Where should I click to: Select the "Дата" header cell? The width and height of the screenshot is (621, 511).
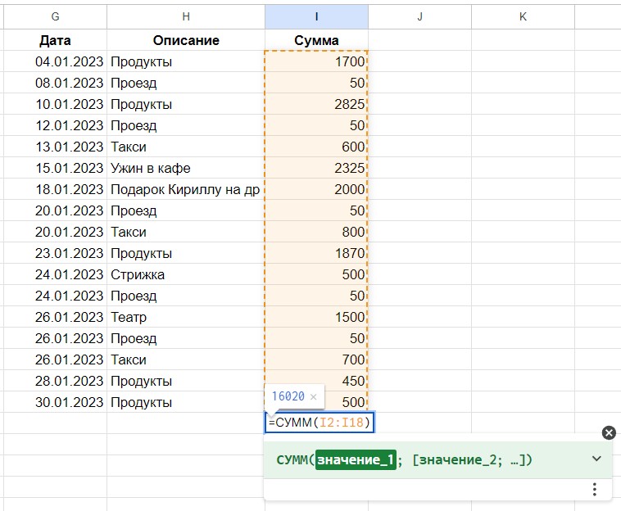pos(54,40)
